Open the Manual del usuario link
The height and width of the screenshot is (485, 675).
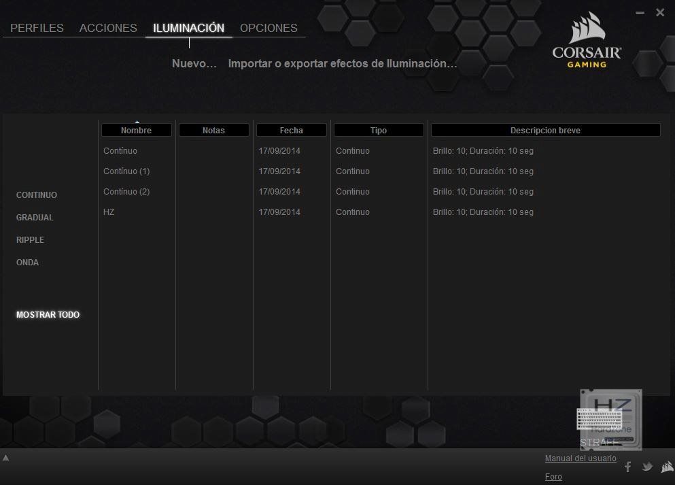pyautogui.click(x=581, y=458)
